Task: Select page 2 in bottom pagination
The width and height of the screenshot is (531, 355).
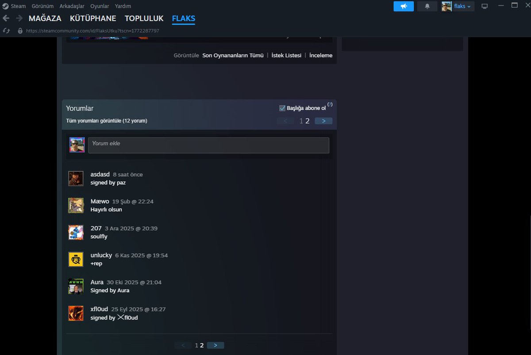Action: point(202,345)
